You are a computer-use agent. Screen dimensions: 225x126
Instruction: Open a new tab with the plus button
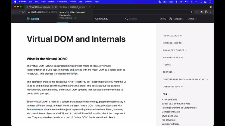point(95,7)
